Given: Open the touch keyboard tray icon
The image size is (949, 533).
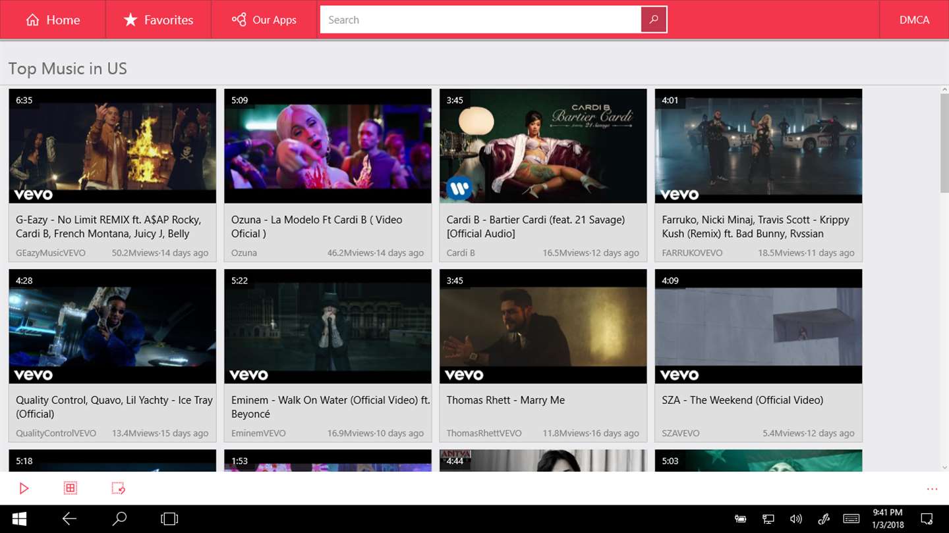Looking at the screenshot, I should tap(851, 519).
